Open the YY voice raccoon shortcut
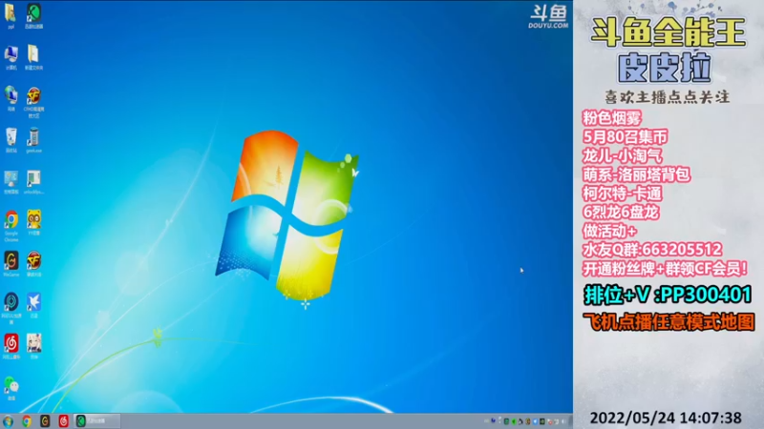Image resolution: width=764 pixels, height=429 pixels. [33, 223]
